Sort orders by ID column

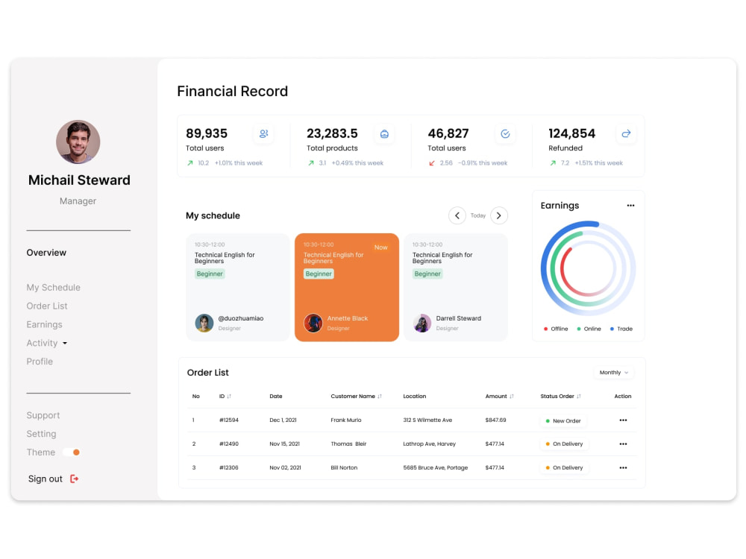[x=229, y=396]
